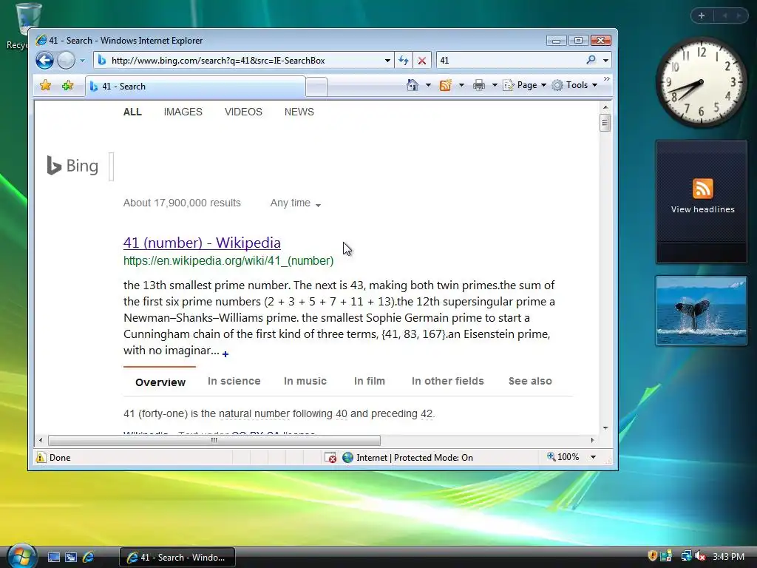757x568 pixels.
Task: Select the See also section tab
Action: (530, 381)
